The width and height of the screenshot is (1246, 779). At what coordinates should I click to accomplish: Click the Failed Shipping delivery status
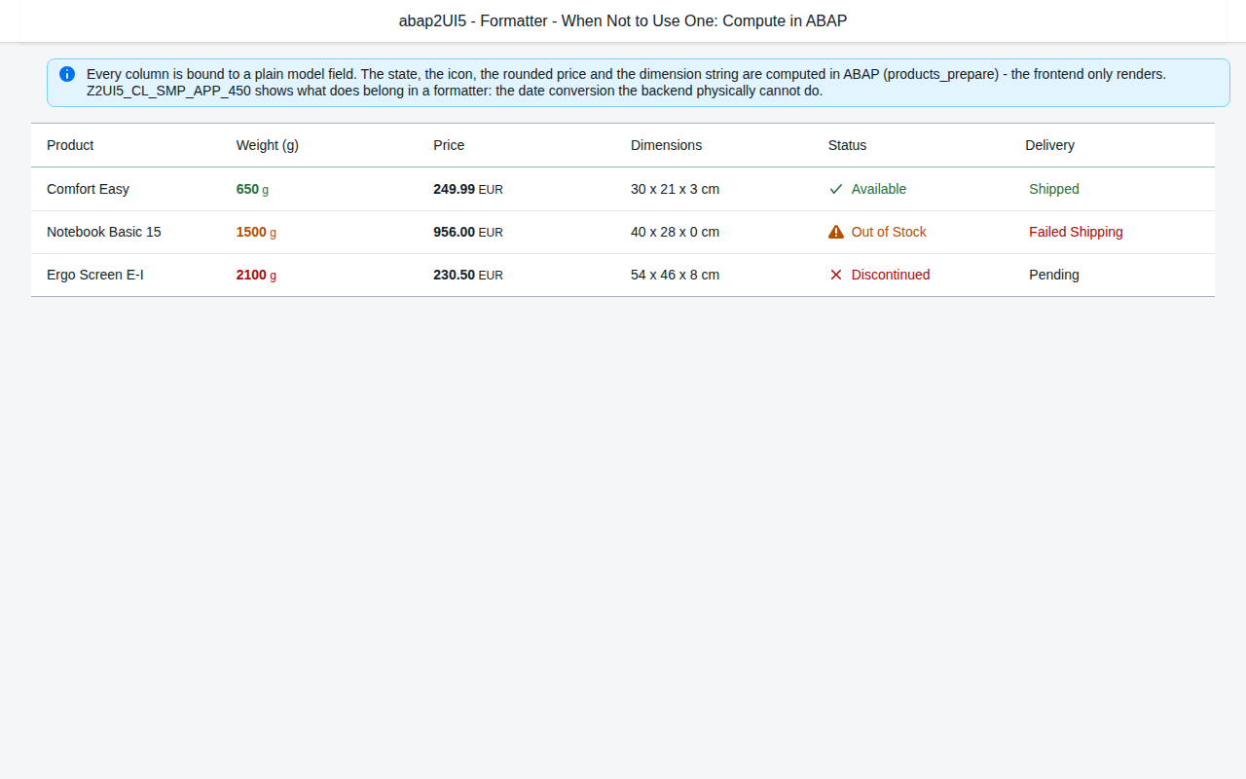coord(1076,232)
